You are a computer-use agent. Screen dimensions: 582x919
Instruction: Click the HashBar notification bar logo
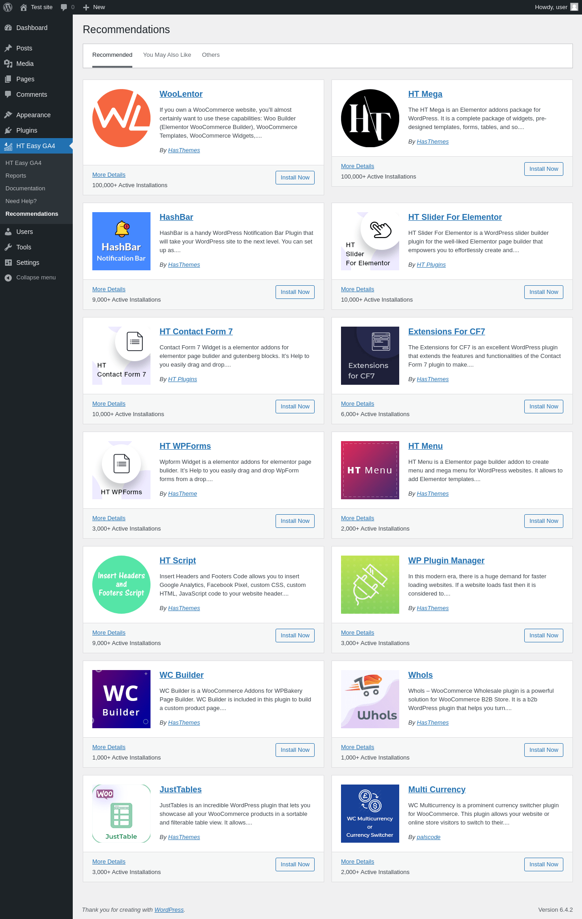pos(121,241)
